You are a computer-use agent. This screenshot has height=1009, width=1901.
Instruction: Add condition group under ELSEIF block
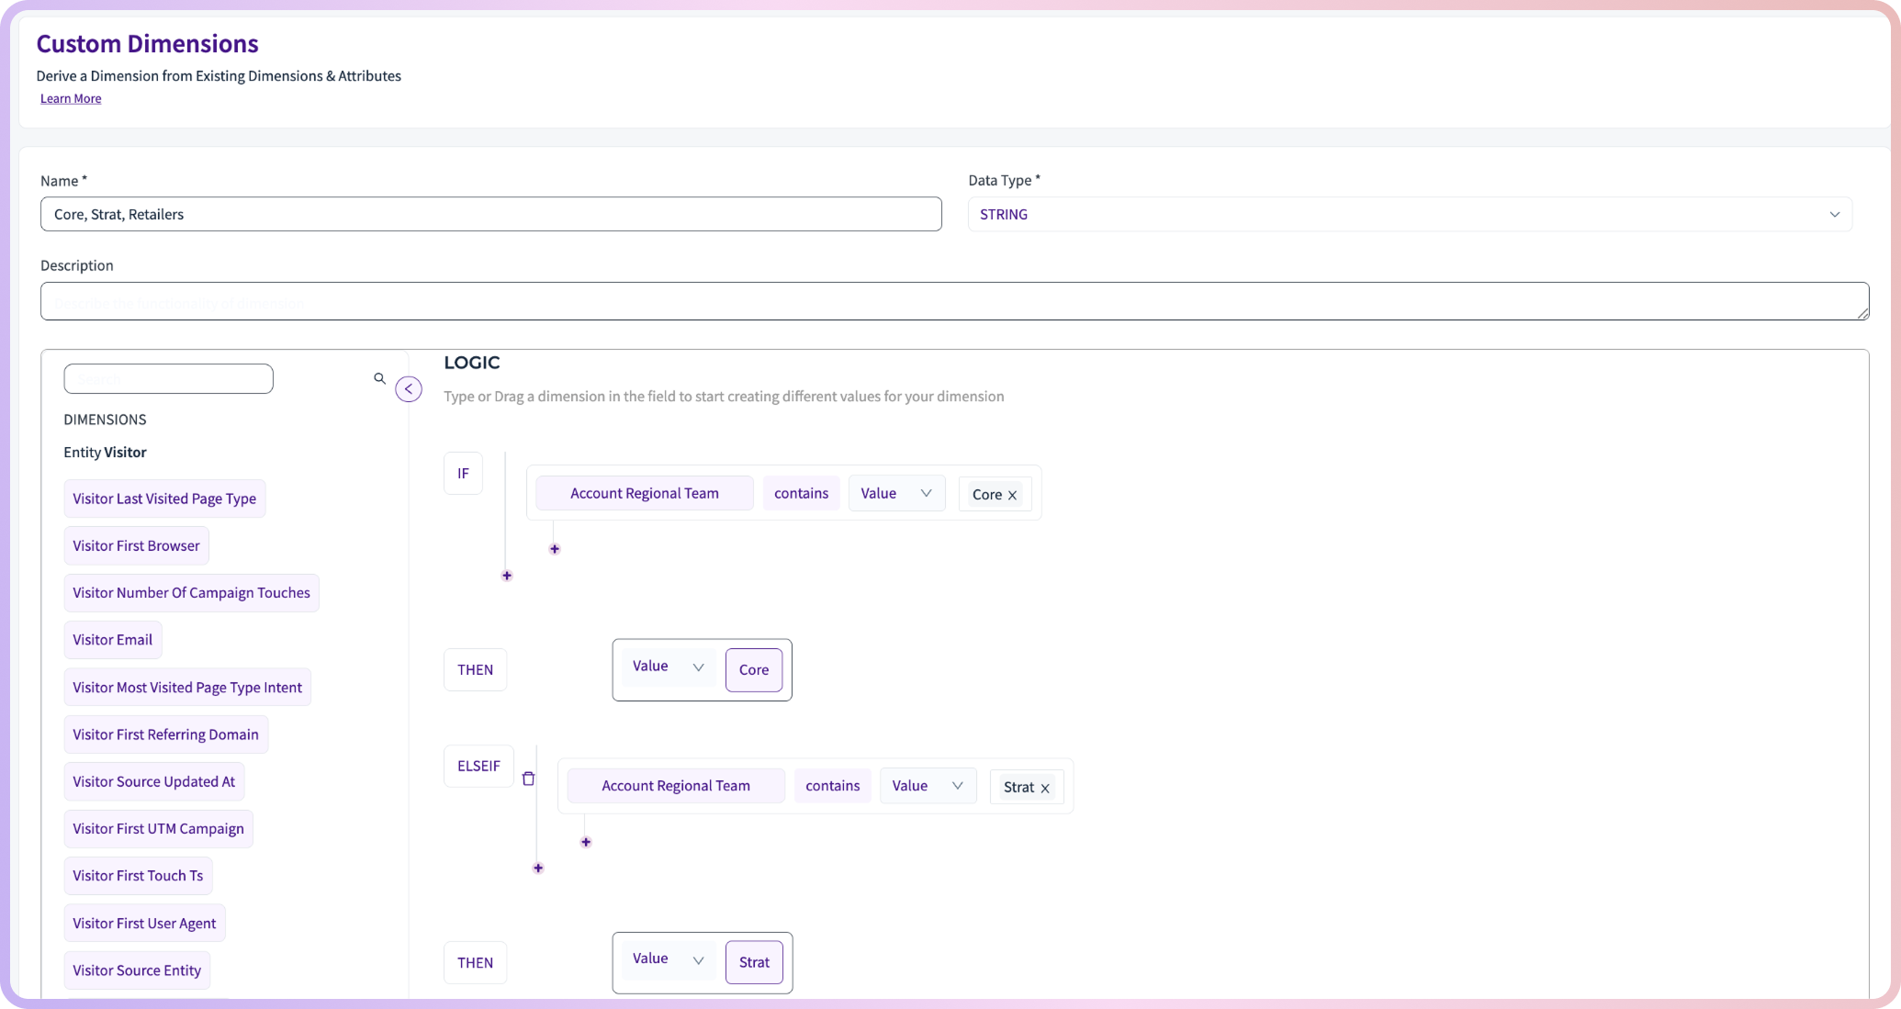[x=538, y=869]
